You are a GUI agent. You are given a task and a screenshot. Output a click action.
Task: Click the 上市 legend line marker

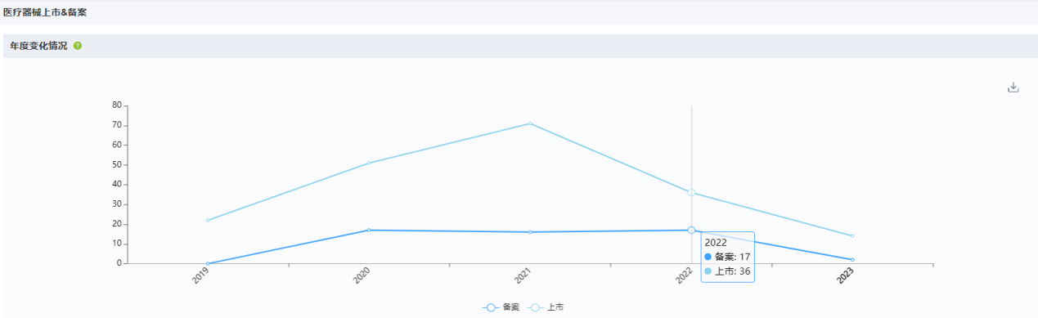click(534, 307)
